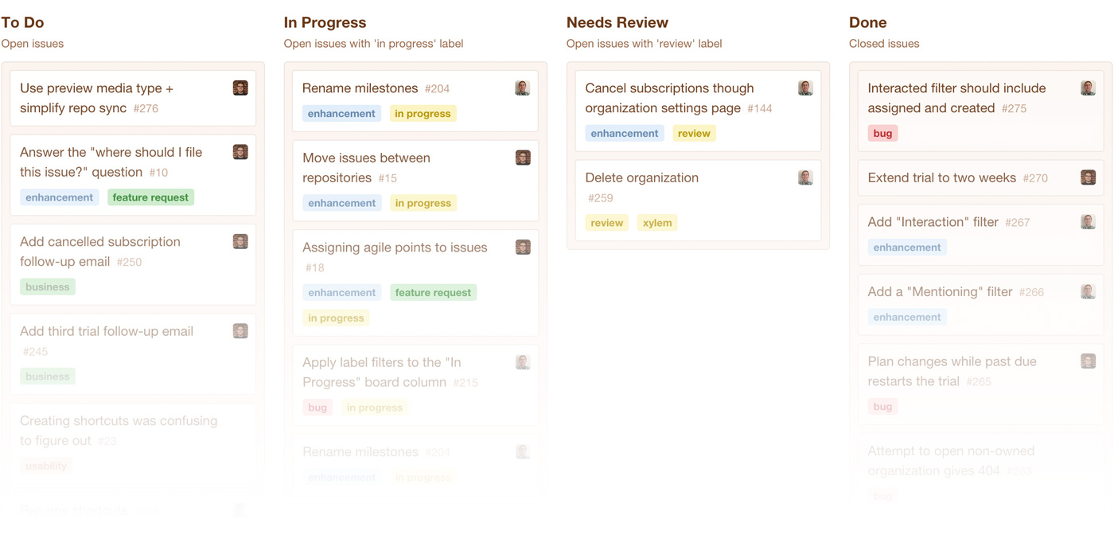1114x538 pixels.
Task: Click avatar on "Cancel subscriptions" #144 card
Action: [805, 88]
